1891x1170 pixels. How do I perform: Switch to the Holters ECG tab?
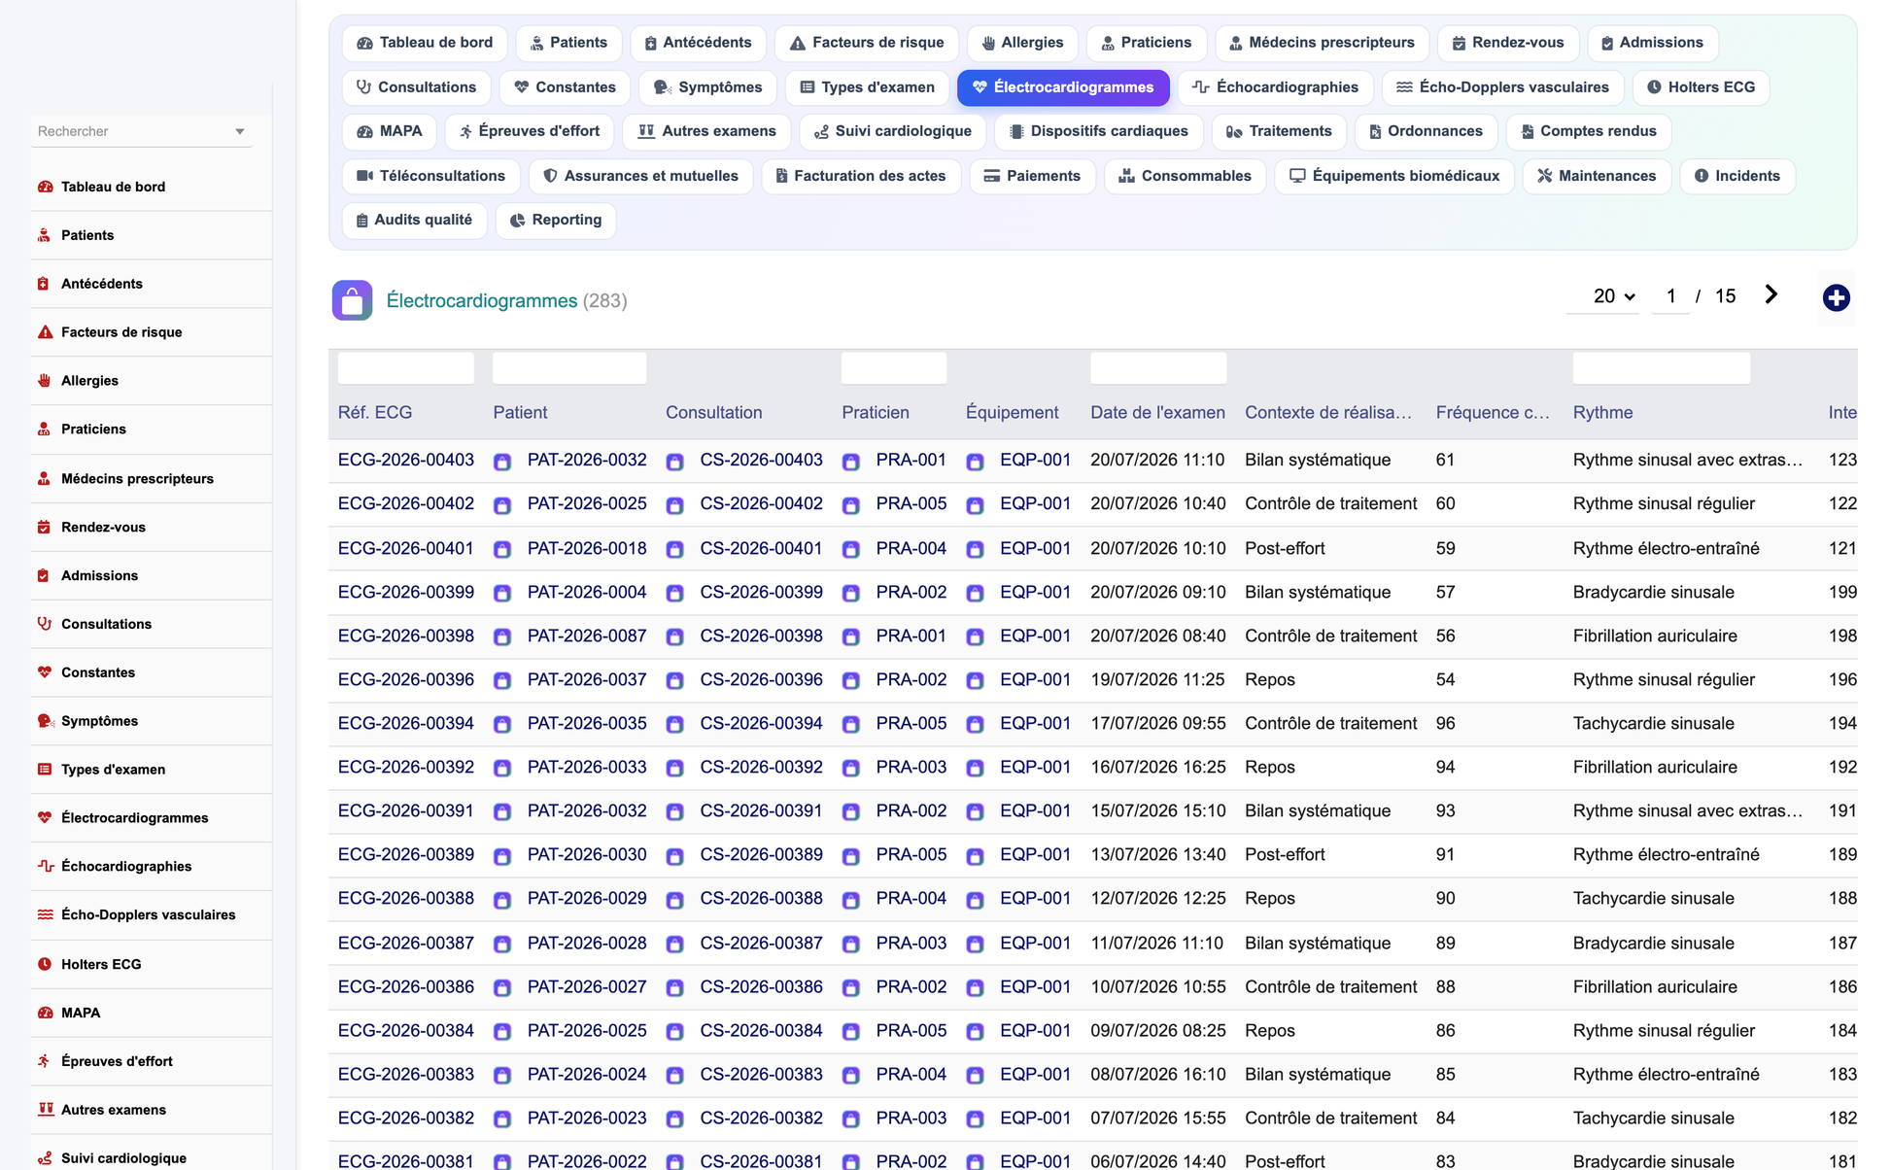[1701, 87]
